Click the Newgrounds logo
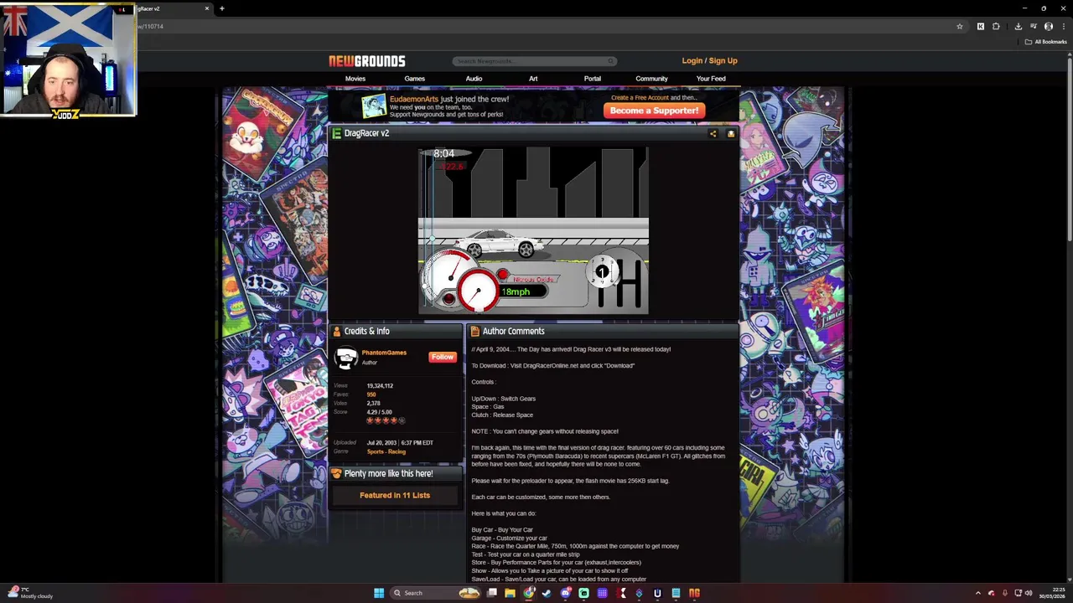Viewport: 1073px width, 603px height. pos(366,61)
